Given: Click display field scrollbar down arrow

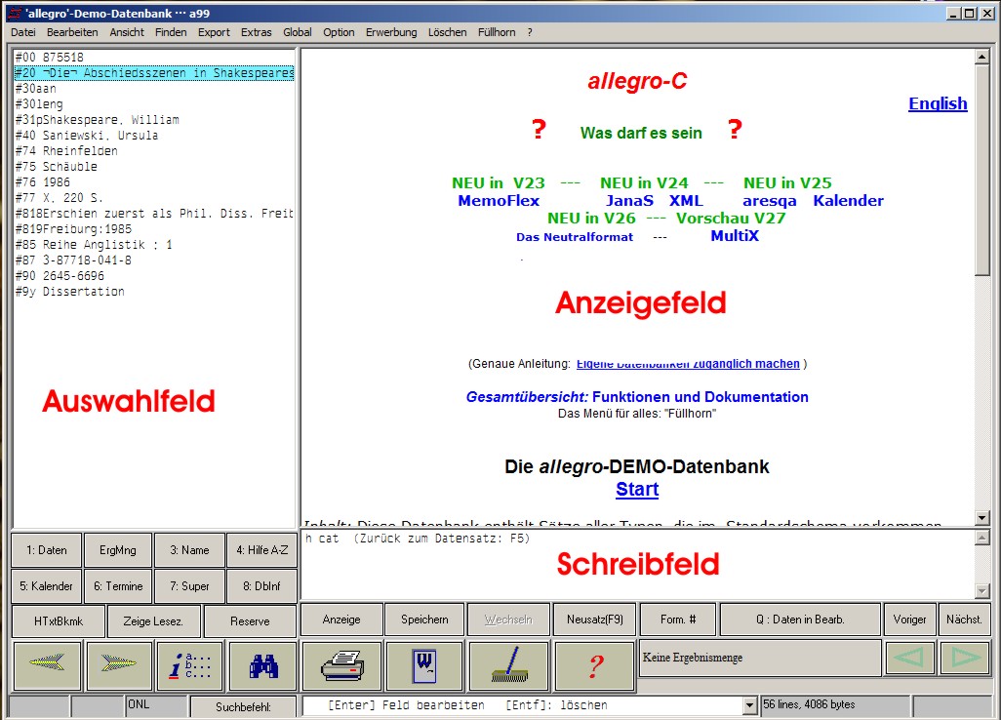Looking at the screenshot, I should [982, 518].
